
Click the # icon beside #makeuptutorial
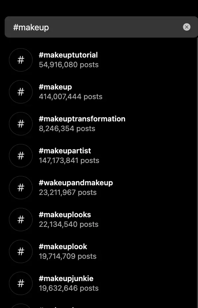click(21, 60)
